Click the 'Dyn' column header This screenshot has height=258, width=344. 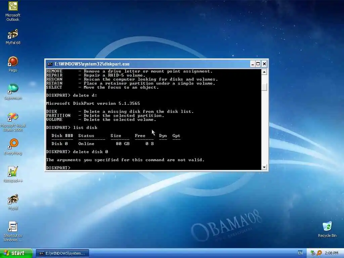163,136
